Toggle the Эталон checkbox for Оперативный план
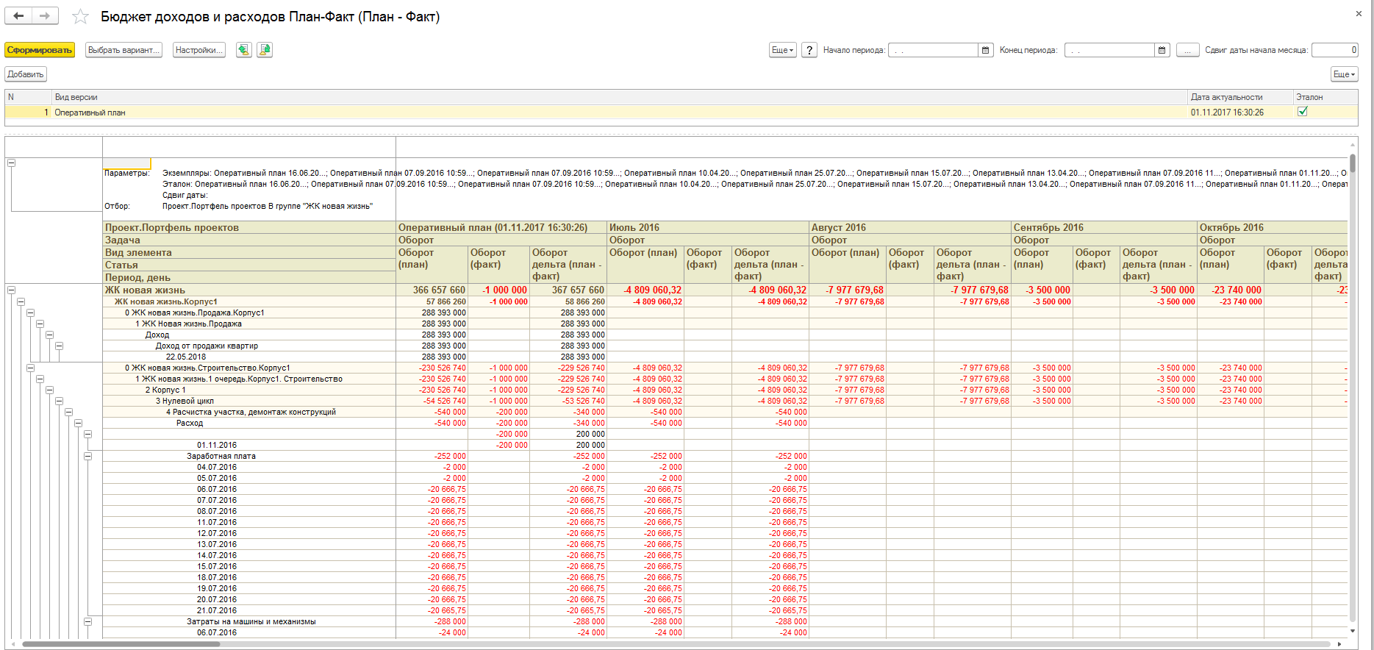The image size is (1374, 650). pyautogui.click(x=1303, y=112)
